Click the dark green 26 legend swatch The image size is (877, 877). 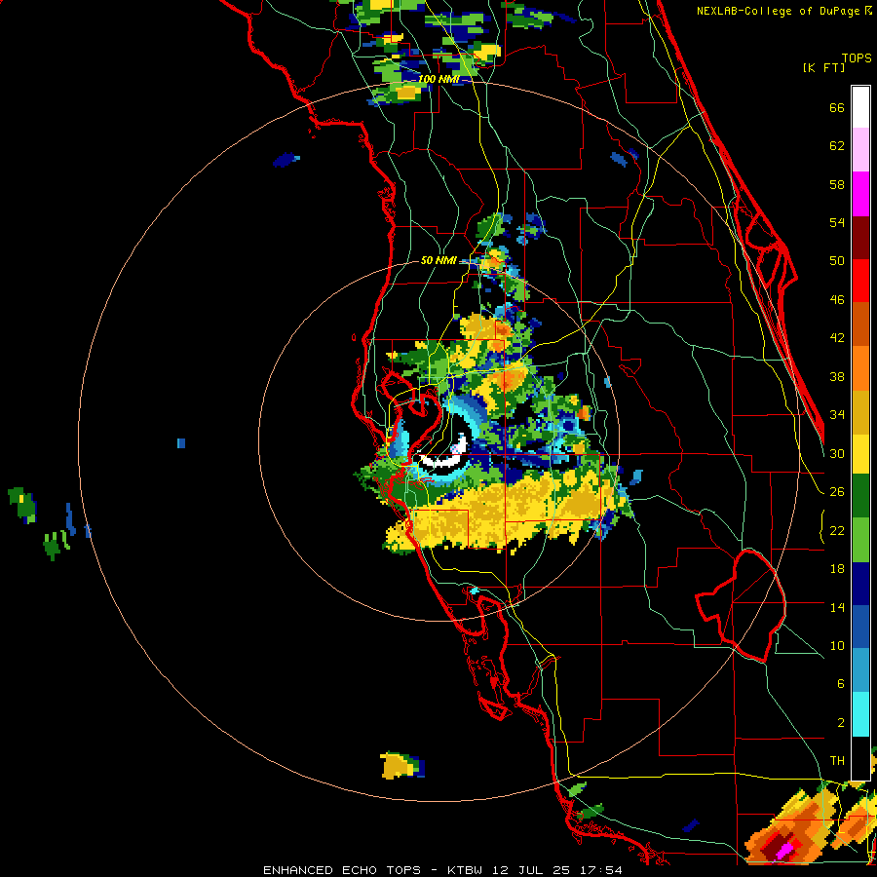pos(860,496)
